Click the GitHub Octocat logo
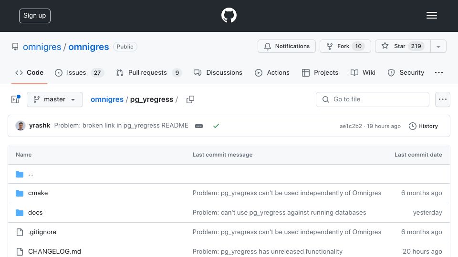The width and height of the screenshot is (458, 257). coord(229,15)
